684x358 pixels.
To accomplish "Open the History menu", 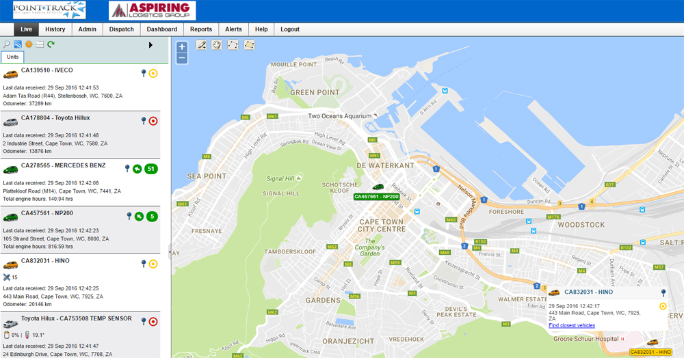I will tap(55, 29).
